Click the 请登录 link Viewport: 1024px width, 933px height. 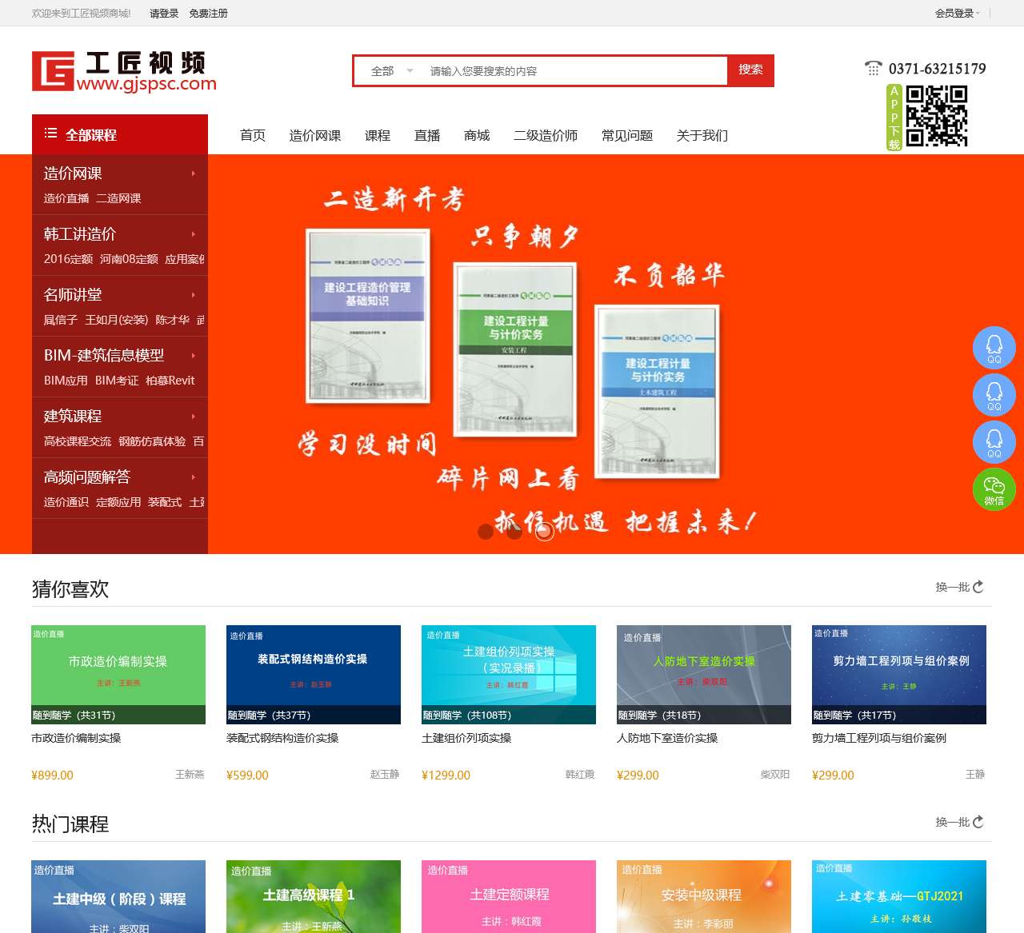click(164, 14)
